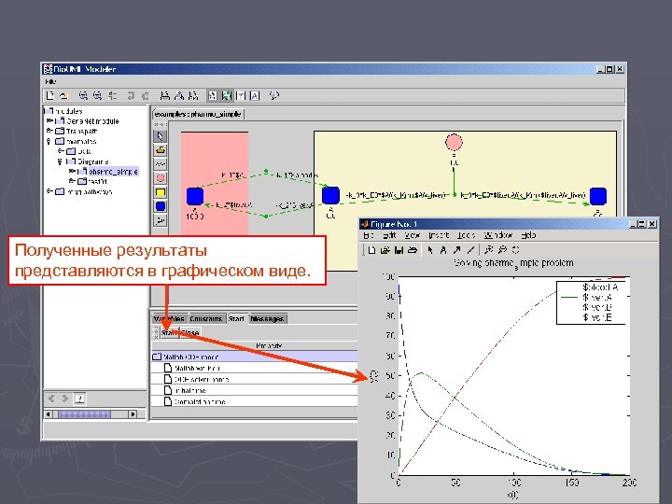Switch to the Variables tab
The image size is (672, 504).
point(169,319)
